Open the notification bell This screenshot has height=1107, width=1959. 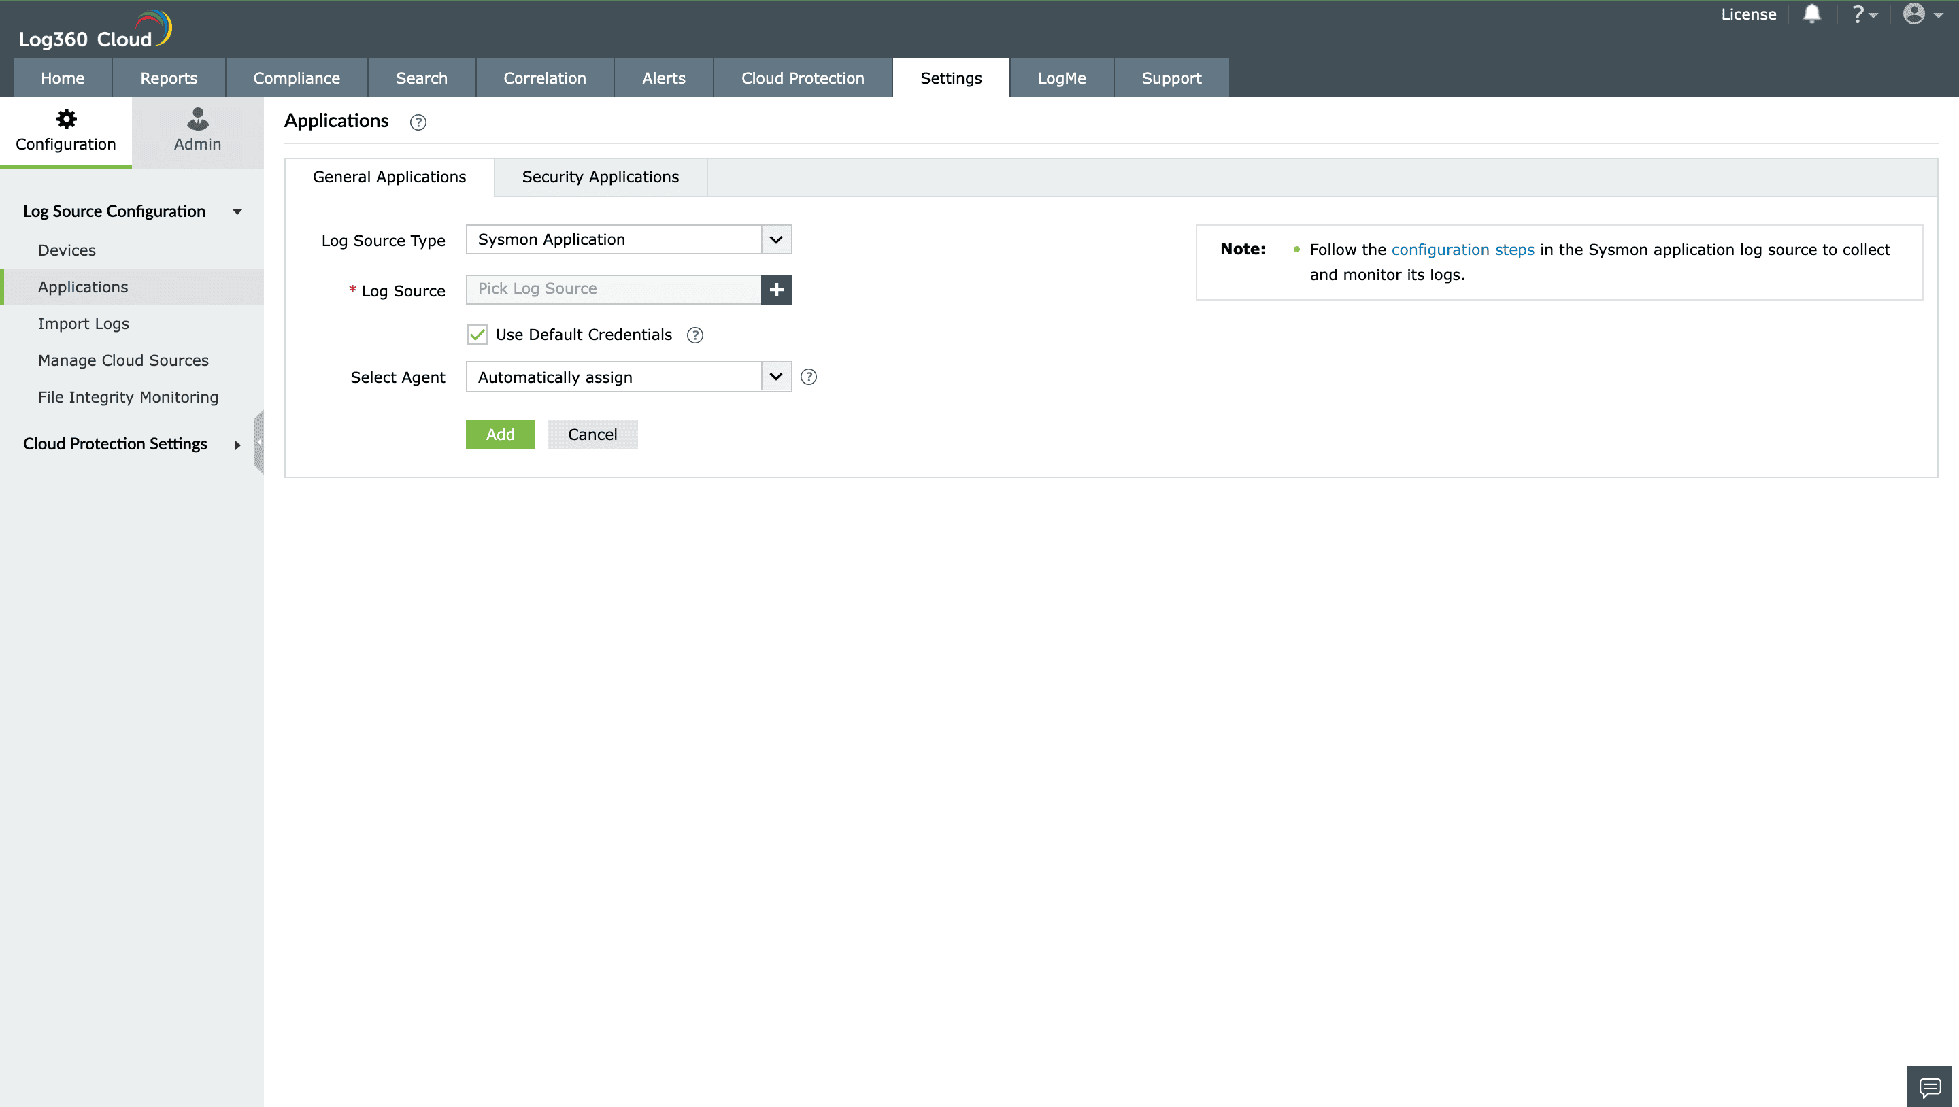tap(1812, 14)
